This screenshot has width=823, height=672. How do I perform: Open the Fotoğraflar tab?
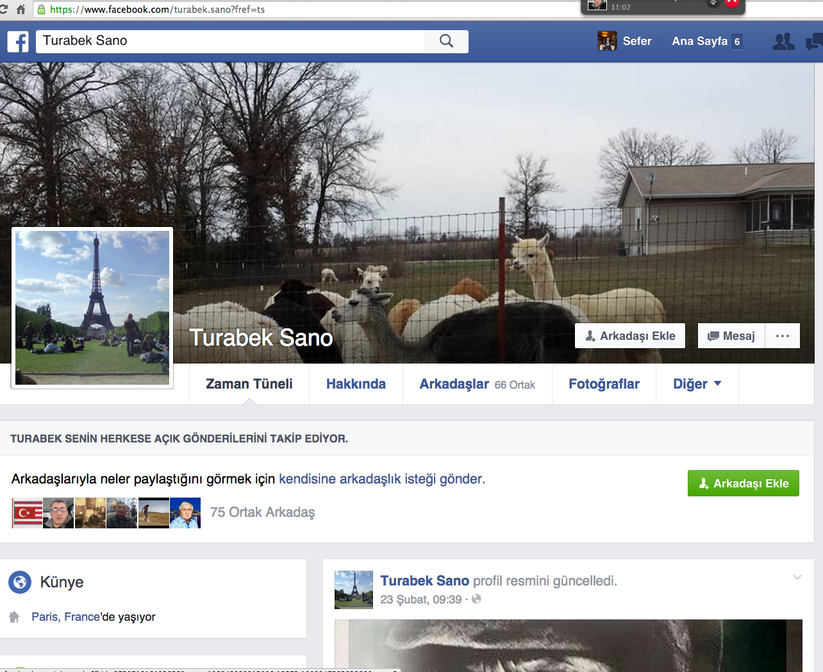coord(604,384)
